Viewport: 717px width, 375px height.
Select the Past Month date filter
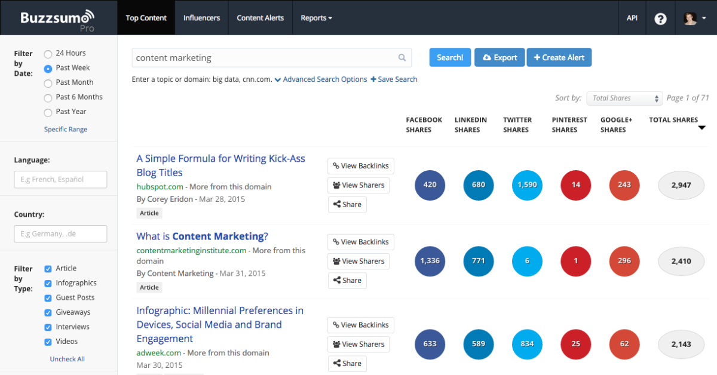(48, 83)
